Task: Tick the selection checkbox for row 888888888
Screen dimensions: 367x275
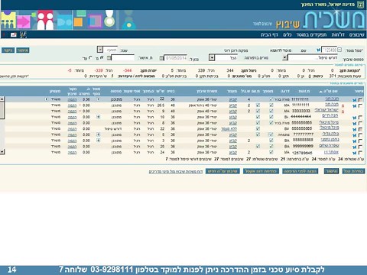Action: point(360,141)
